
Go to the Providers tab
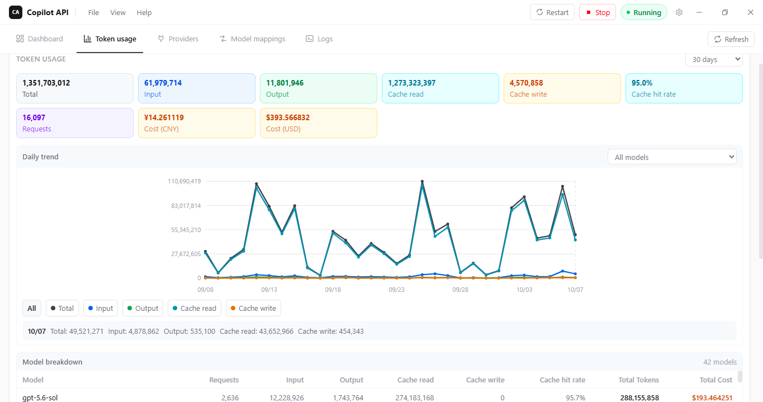(178, 39)
